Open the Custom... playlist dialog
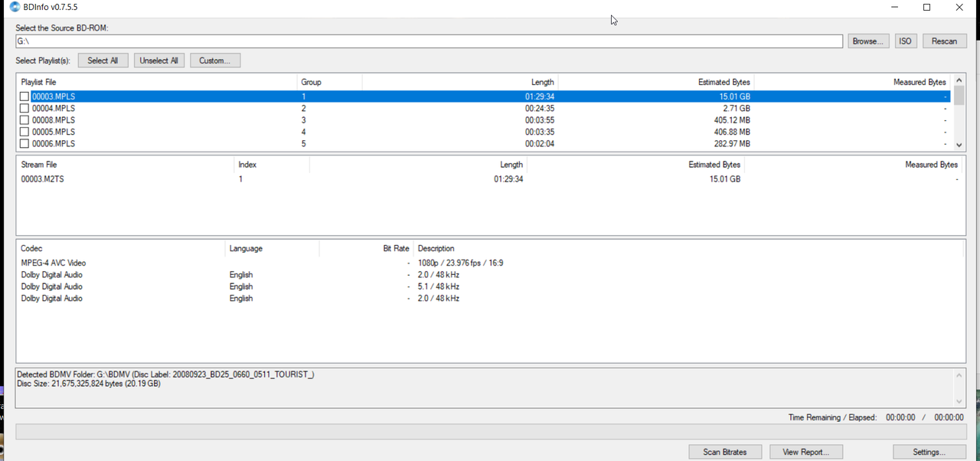Viewport: 980px width, 461px height. [x=215, y=60]
